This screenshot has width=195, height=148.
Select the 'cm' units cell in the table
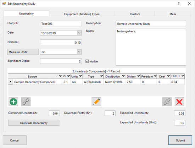click(76, 82)
